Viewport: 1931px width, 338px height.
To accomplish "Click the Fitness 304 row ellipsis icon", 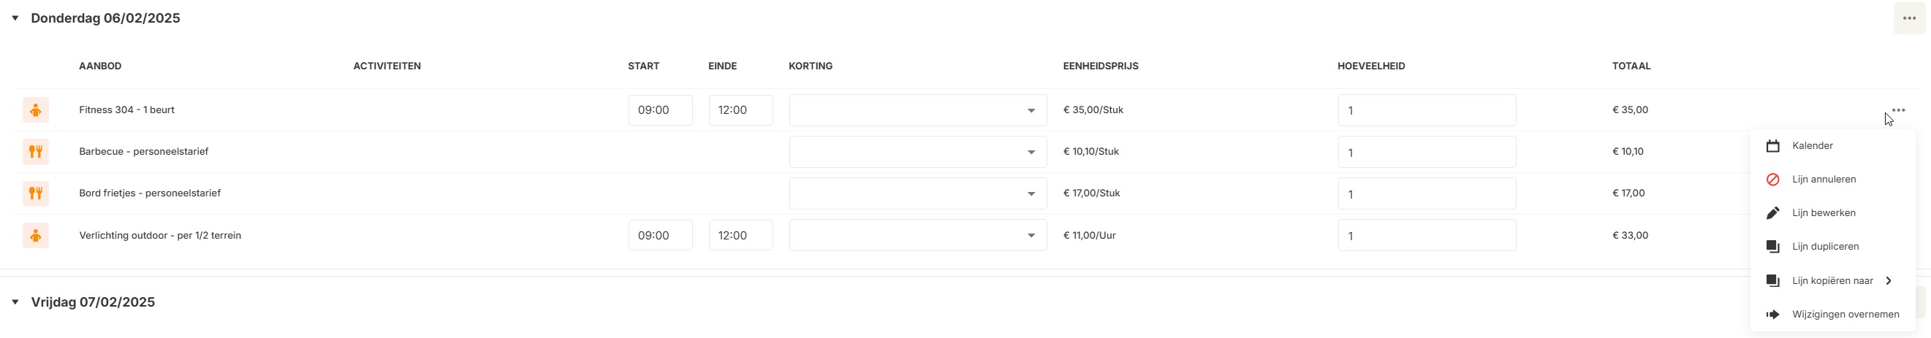I will coord(1898,110).
